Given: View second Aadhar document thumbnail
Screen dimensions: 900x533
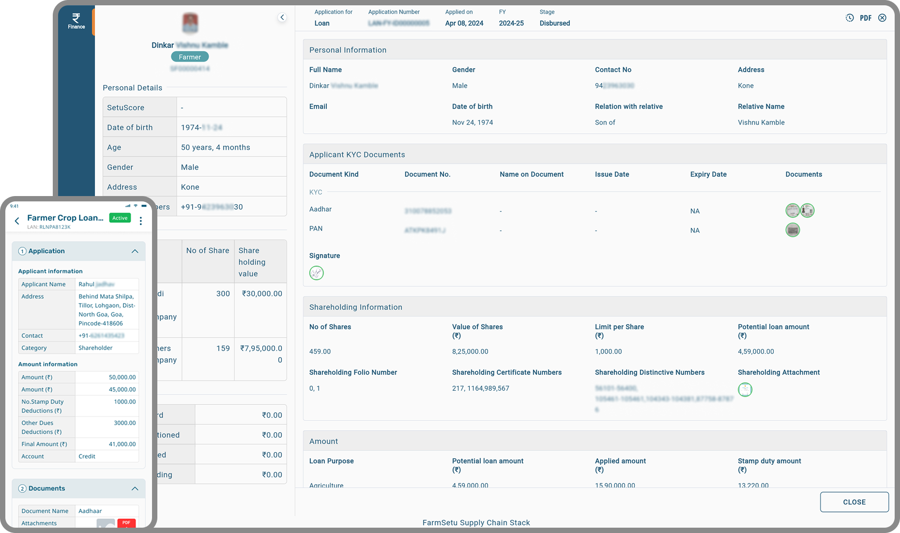Looking at the screenshot, I should 807,211.
